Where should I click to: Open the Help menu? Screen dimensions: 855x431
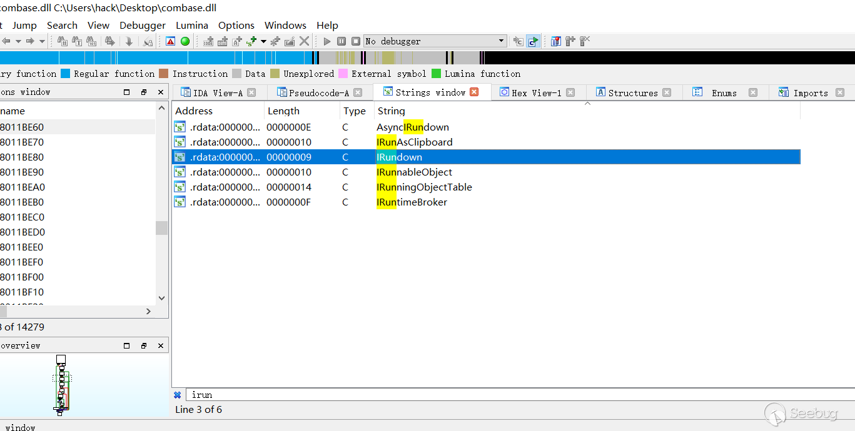tap(327, 25)
